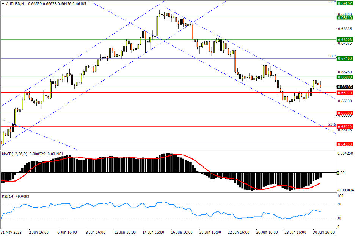Click the MACD(12,26,9) indicator label
This screenshot has height=236, width=355.
pos(16,154)
